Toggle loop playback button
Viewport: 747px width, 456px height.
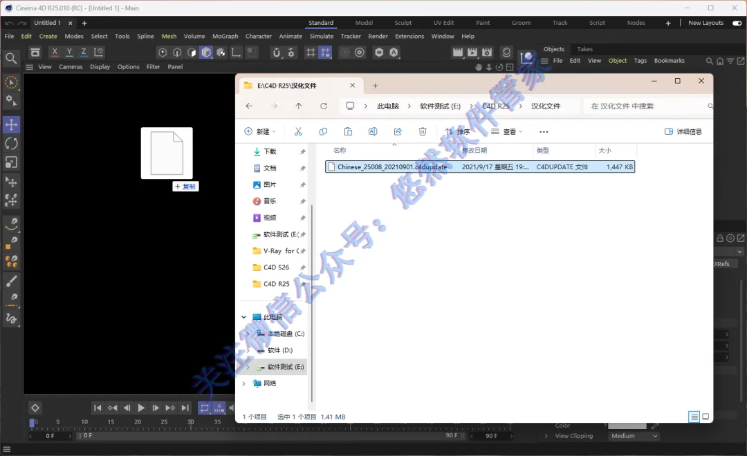(x=204, y=408)
